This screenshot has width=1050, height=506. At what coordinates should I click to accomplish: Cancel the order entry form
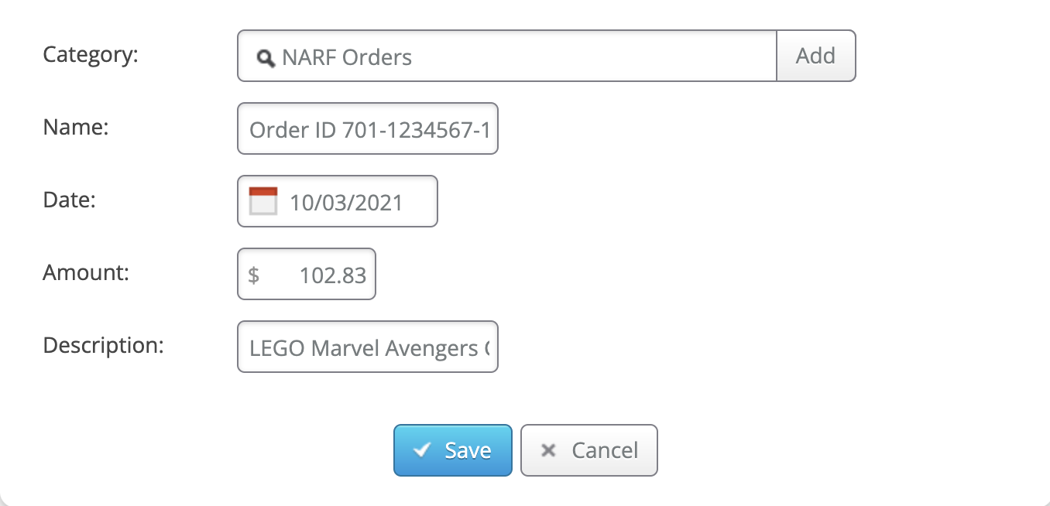point(589,450)
